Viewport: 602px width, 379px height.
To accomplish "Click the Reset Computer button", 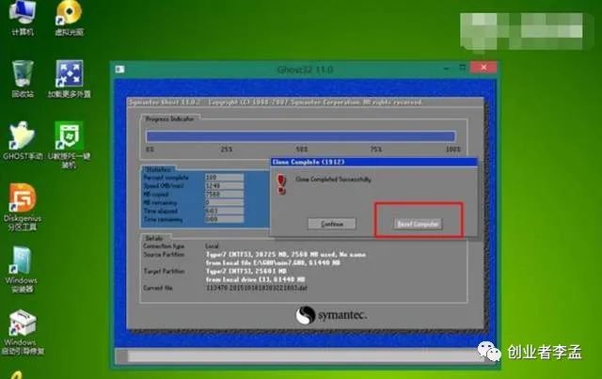I will pyautogui.click(x=418, y=224).
